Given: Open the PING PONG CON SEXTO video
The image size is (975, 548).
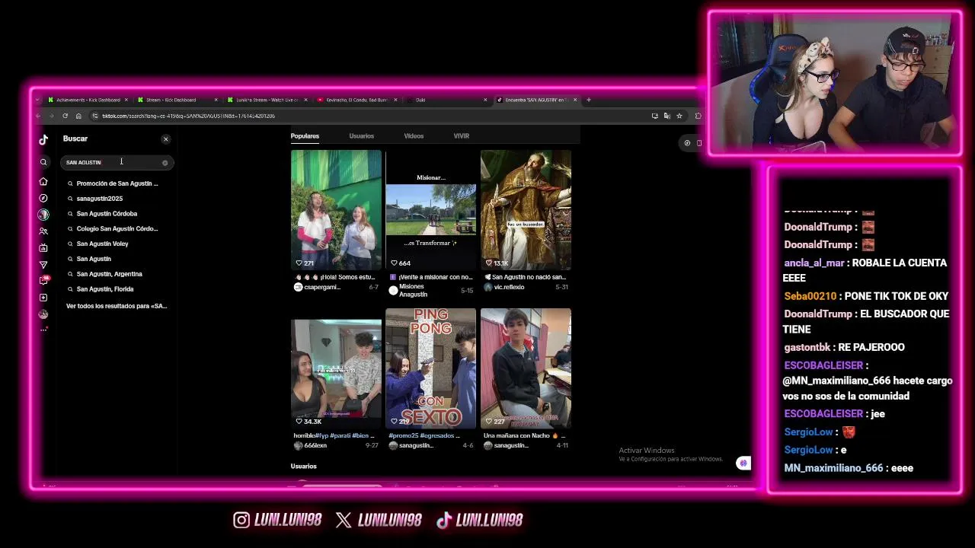Looking at the screenshot, I should [x=430, y=368].
